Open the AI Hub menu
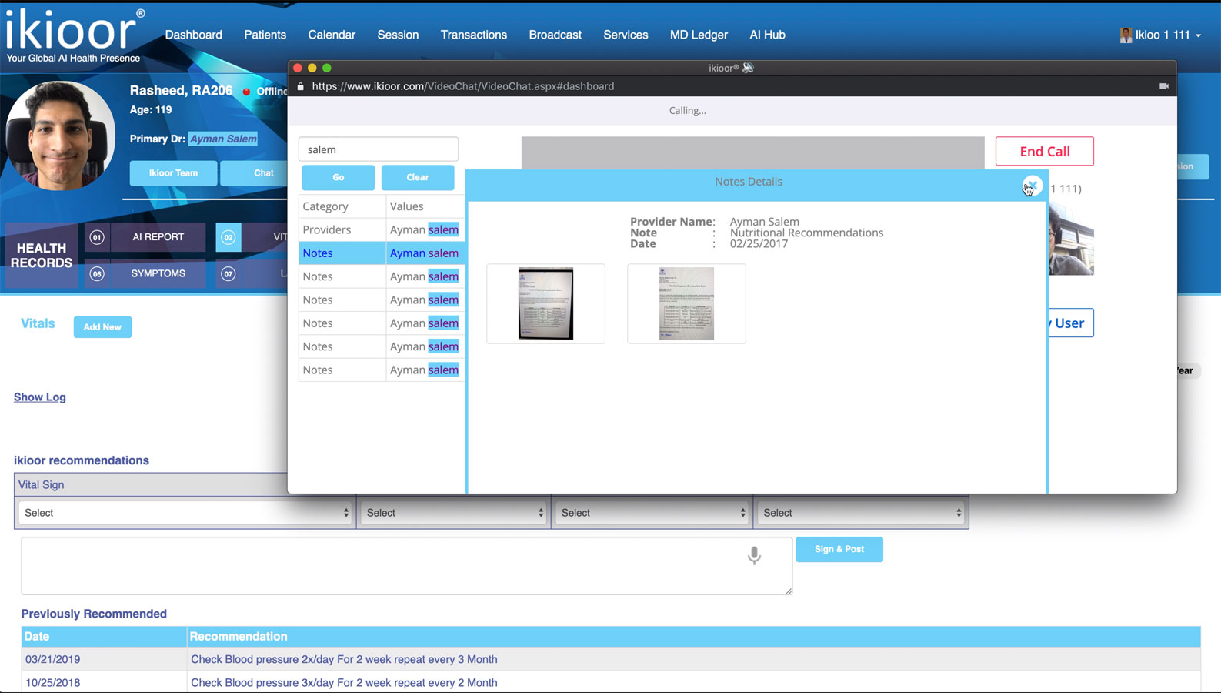 [x=767, y=35]
